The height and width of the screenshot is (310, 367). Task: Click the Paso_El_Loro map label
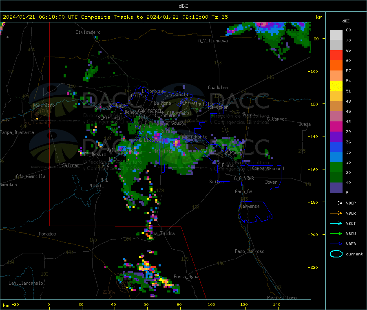(x=282, y=298)
